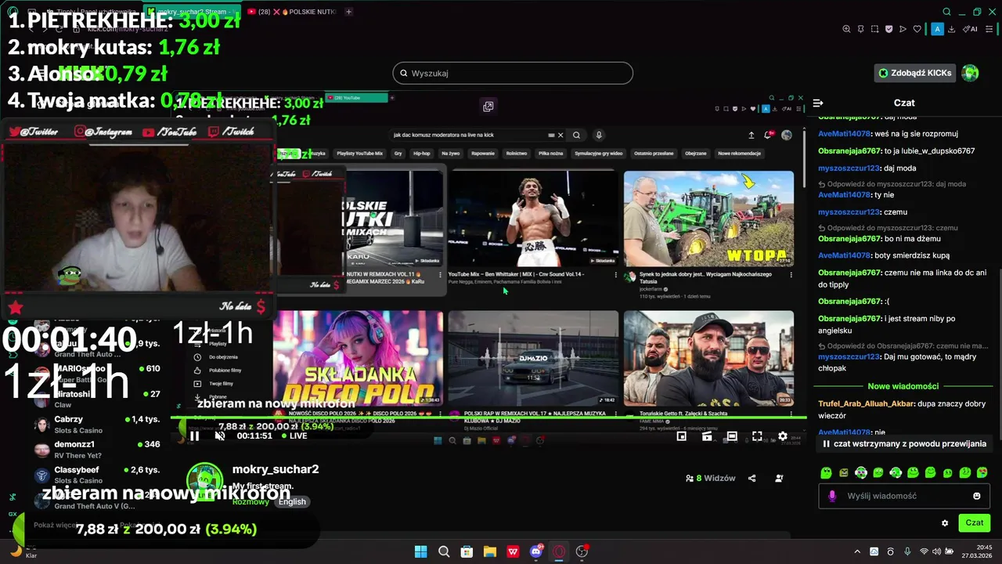Enter fullscreen on the Kick player

click(x=757, y=436)
